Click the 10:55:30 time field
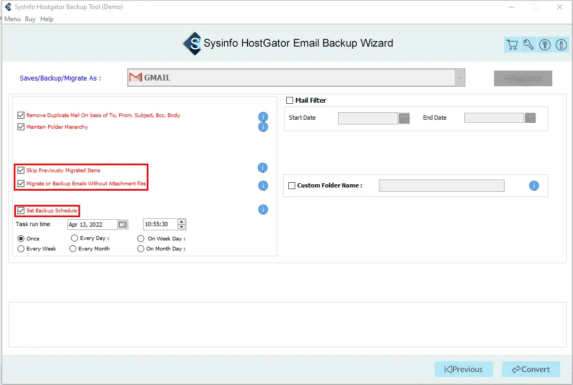 click(x=161, y=225)
